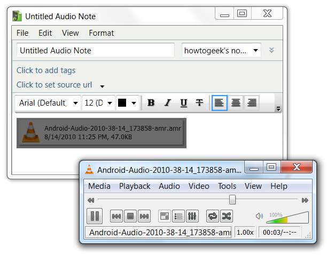Stop playback in VLC
327x255 pixels.
point(130,216)
